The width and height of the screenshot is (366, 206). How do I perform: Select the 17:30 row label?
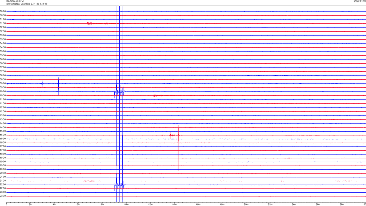pyautogui.click(x=3, y=150)
